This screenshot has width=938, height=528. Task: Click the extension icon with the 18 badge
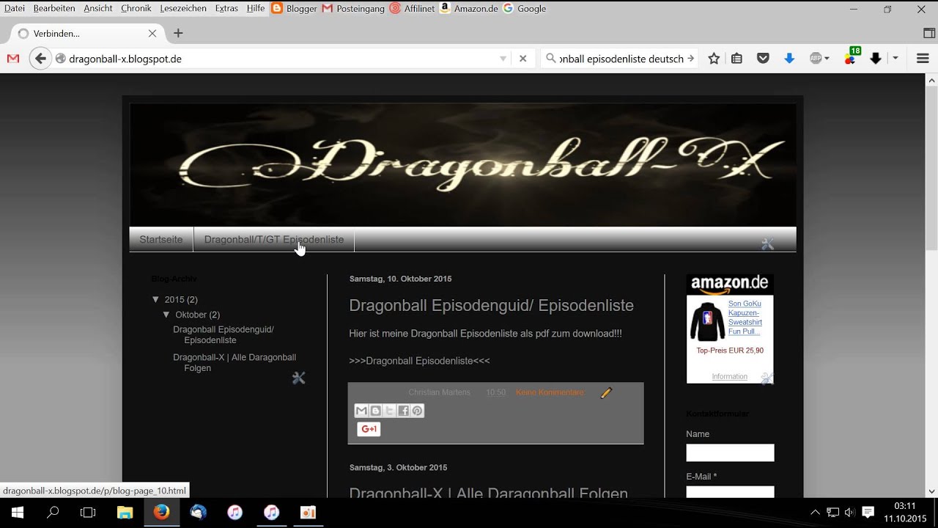851,57
